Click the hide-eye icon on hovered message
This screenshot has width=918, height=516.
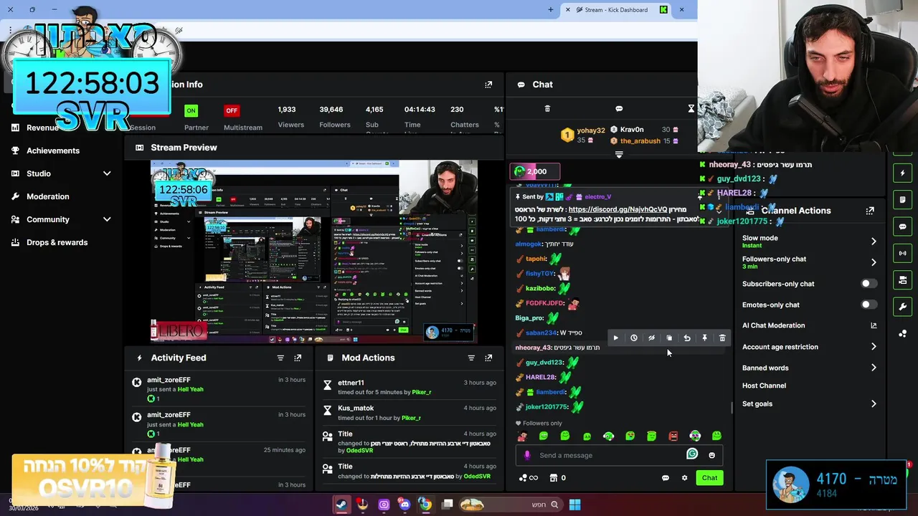tap(651, 338)
